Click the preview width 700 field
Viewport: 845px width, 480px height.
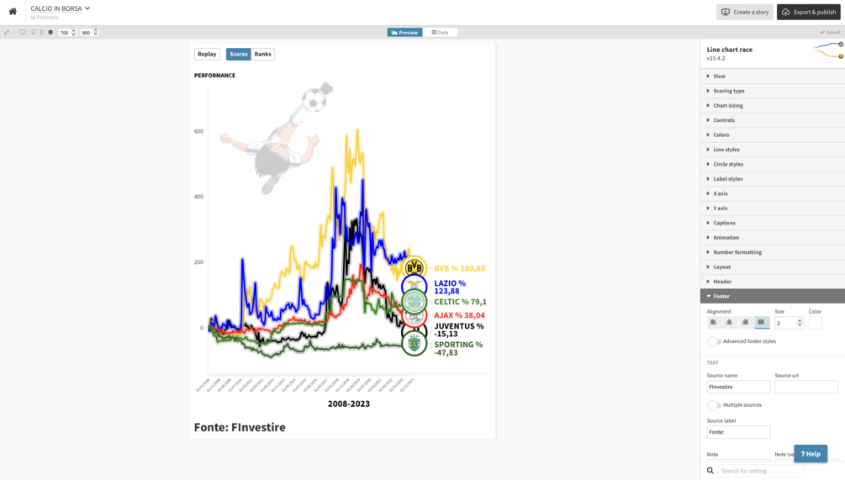64,33
